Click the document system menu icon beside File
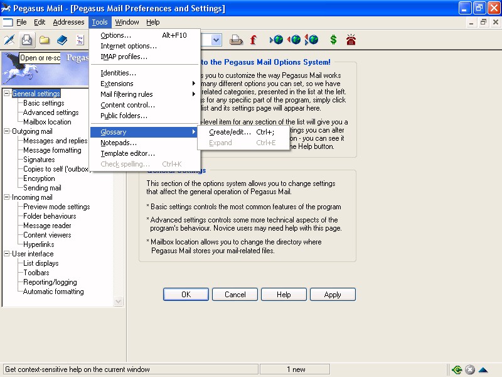Screen dimensions: 502x377 click(x=8, y=22)
